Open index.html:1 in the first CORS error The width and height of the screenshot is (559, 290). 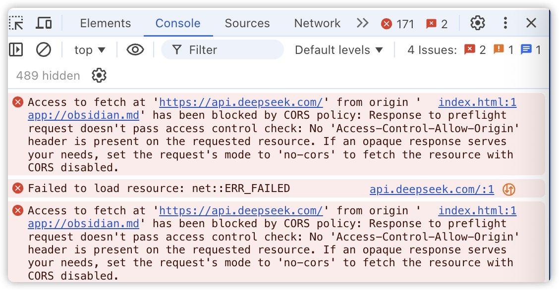pos(477,102)
